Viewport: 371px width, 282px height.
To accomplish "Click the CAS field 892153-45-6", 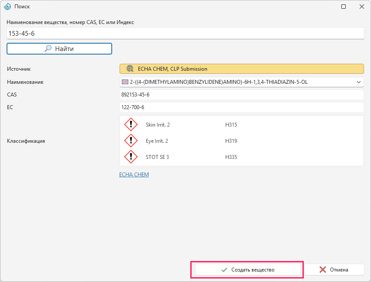I will click(241, 95).
